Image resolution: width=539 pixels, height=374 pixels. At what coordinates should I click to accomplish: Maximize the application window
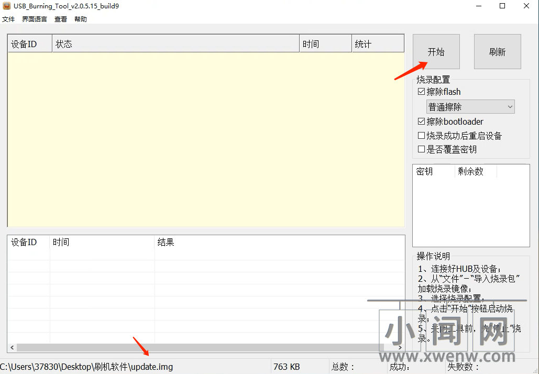(x=502, y=6)
